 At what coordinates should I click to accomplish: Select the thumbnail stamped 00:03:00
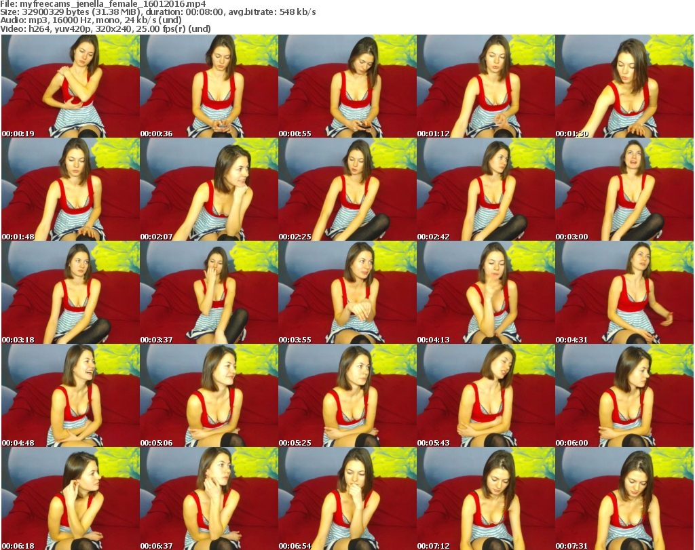click(x=624, y=189)
